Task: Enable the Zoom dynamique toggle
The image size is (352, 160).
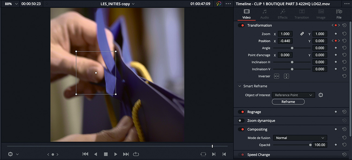Action: click(x=241, y=121)
